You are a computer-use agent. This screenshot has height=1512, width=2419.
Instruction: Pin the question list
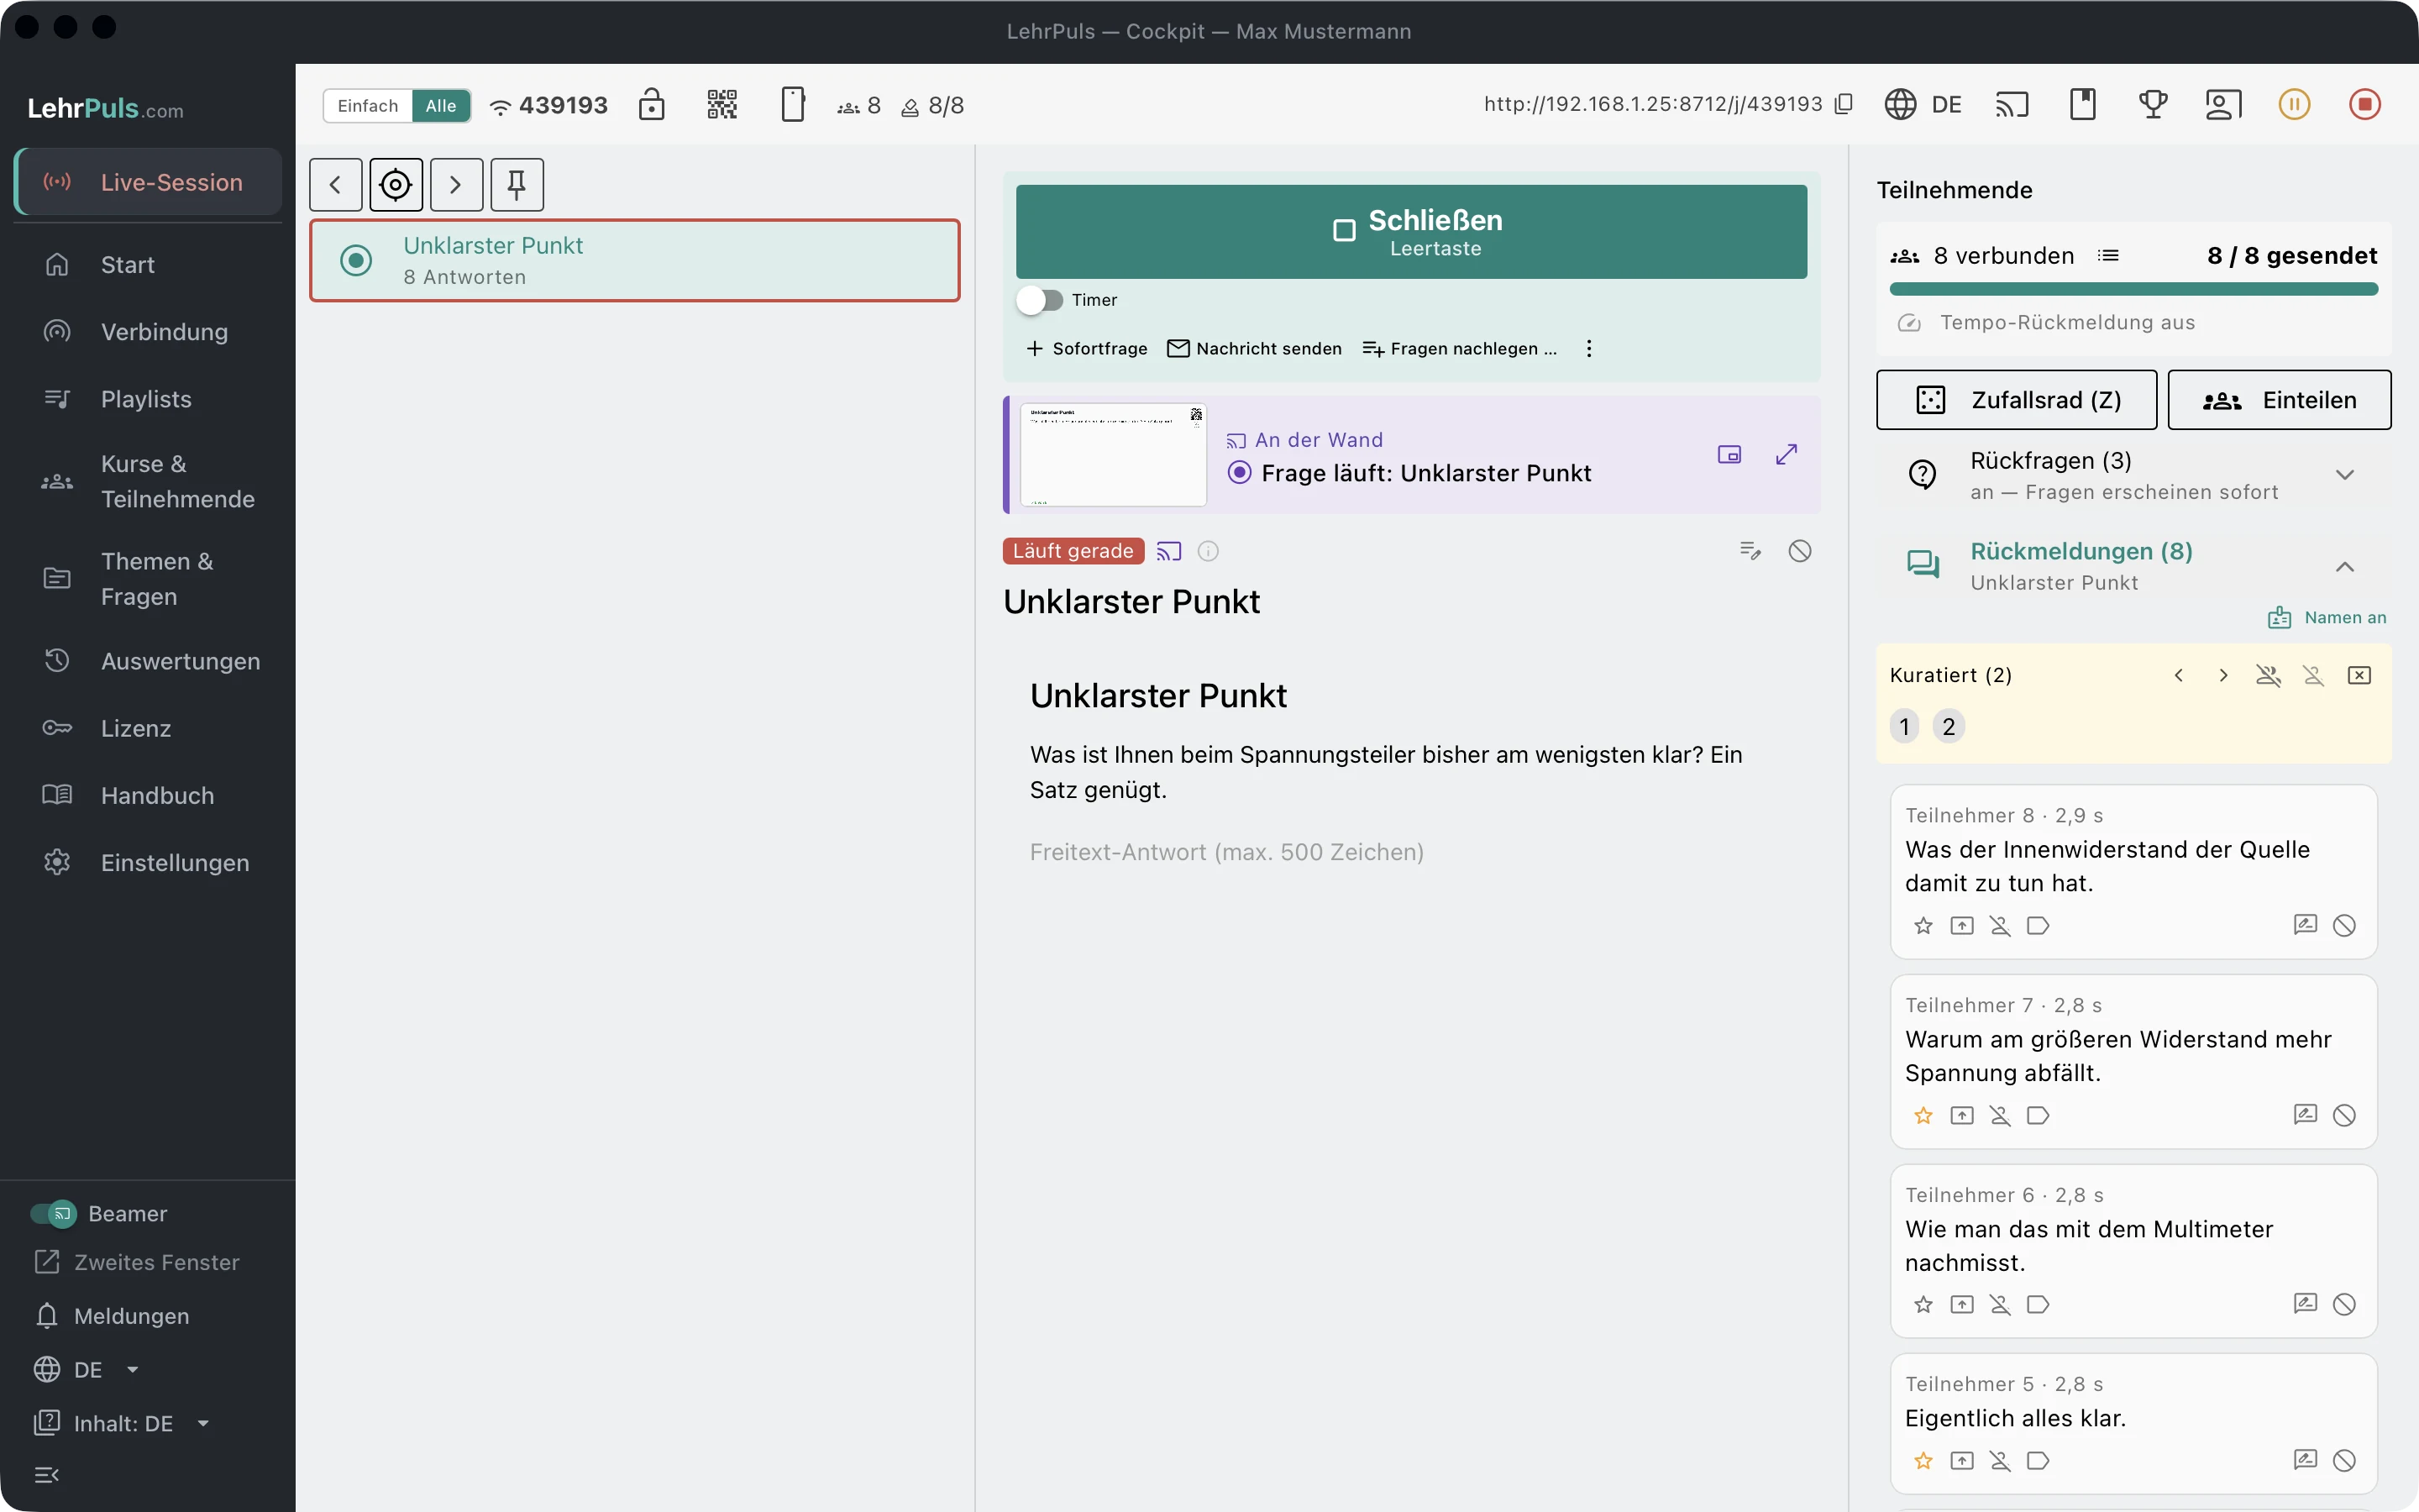(x=517, y=184)
